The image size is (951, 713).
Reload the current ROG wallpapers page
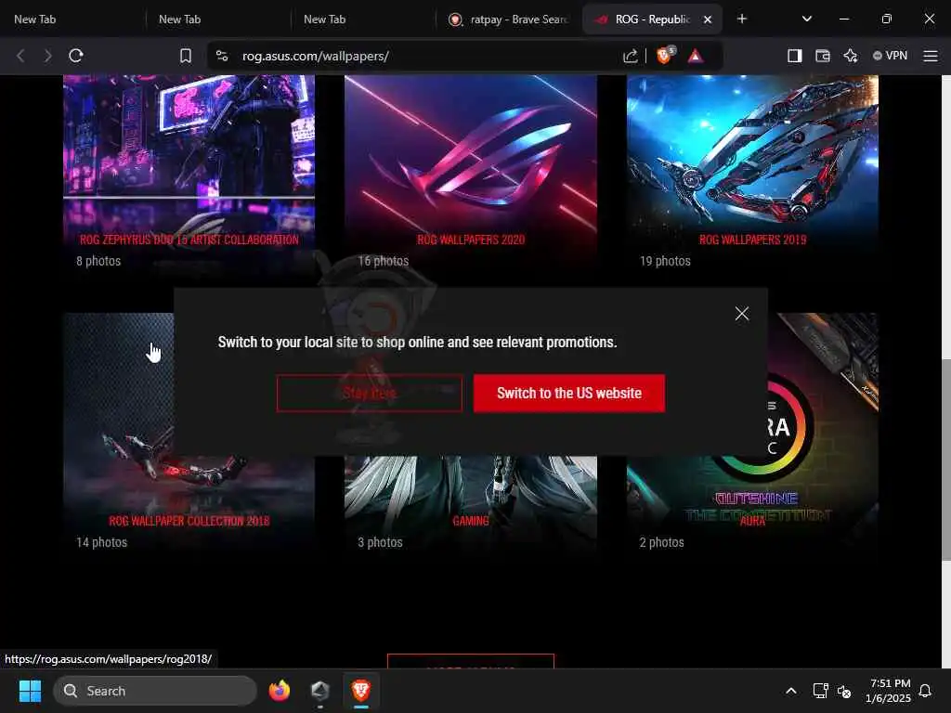(76, 56)
